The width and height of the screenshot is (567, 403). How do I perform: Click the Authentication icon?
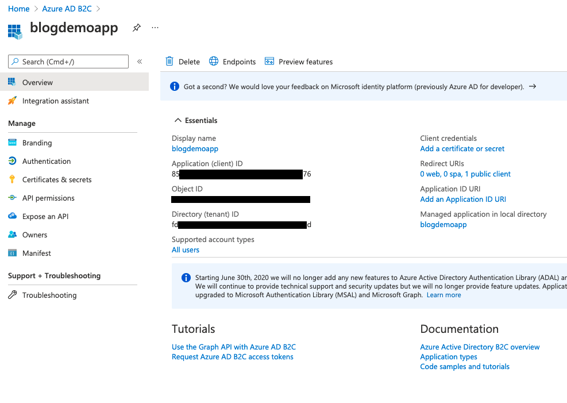12,160
